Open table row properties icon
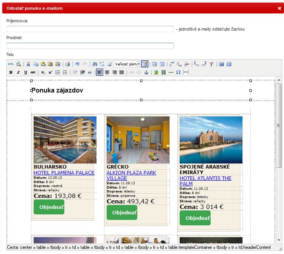This screenshot has width=284, height=254. click(155, 64)
